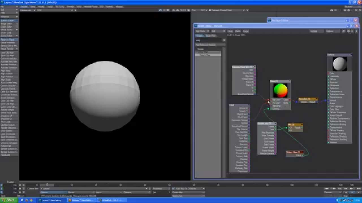This screenshot has width=362, height=203.
Task: Select Bones edit mode button
Action: click(x=81, y=192)
